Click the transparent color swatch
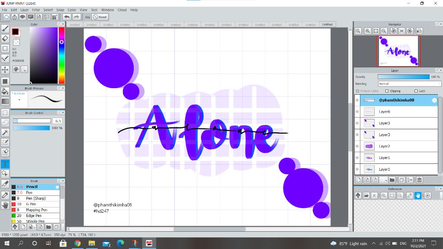The width and height of the screenshot is (443, 249). [16, 42]
